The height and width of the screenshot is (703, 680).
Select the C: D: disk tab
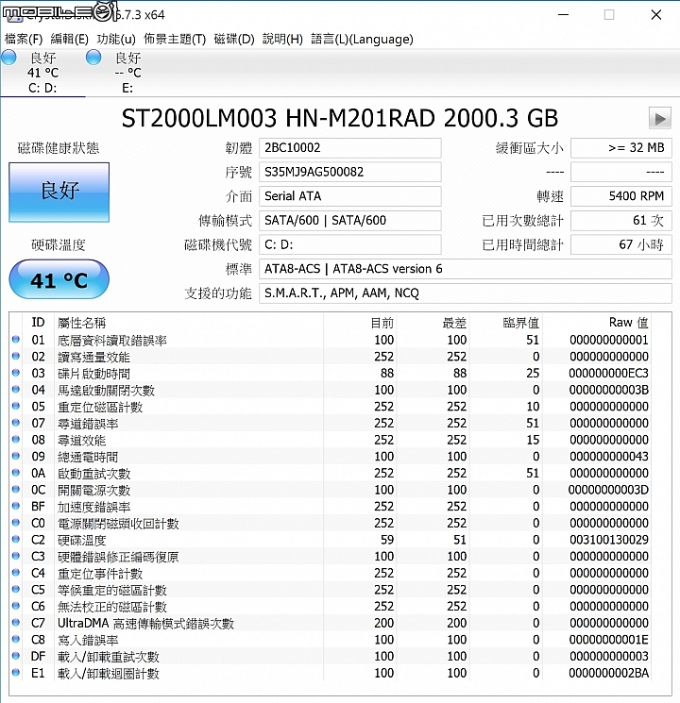pyautogui.click(x=42, y=73)
